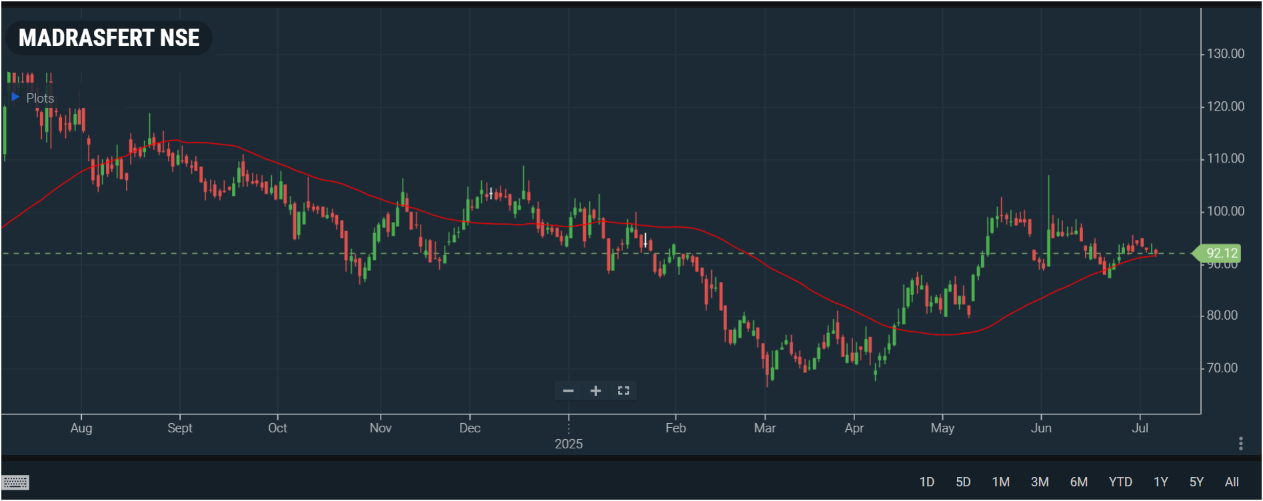Select the 5D time range

click(x=963, y=482)
